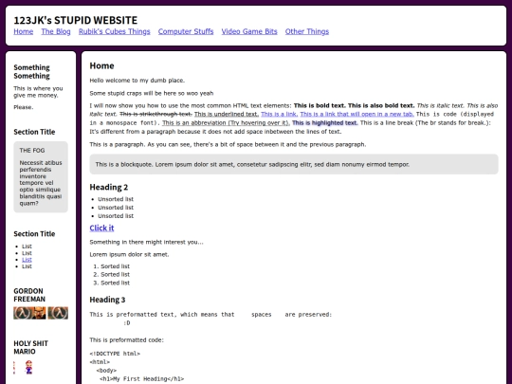The width and height of the screenshot is (512, 384).
Task: Click the ':D' preformatted smiley
Action: [x=127, y=323]
